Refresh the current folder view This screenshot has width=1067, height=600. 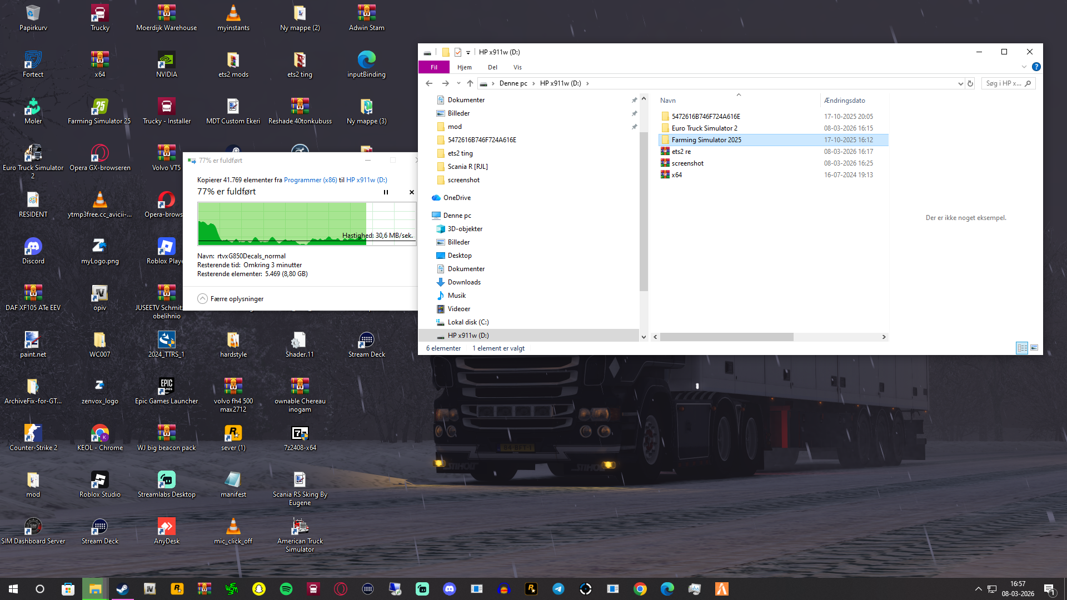[970, 83]
